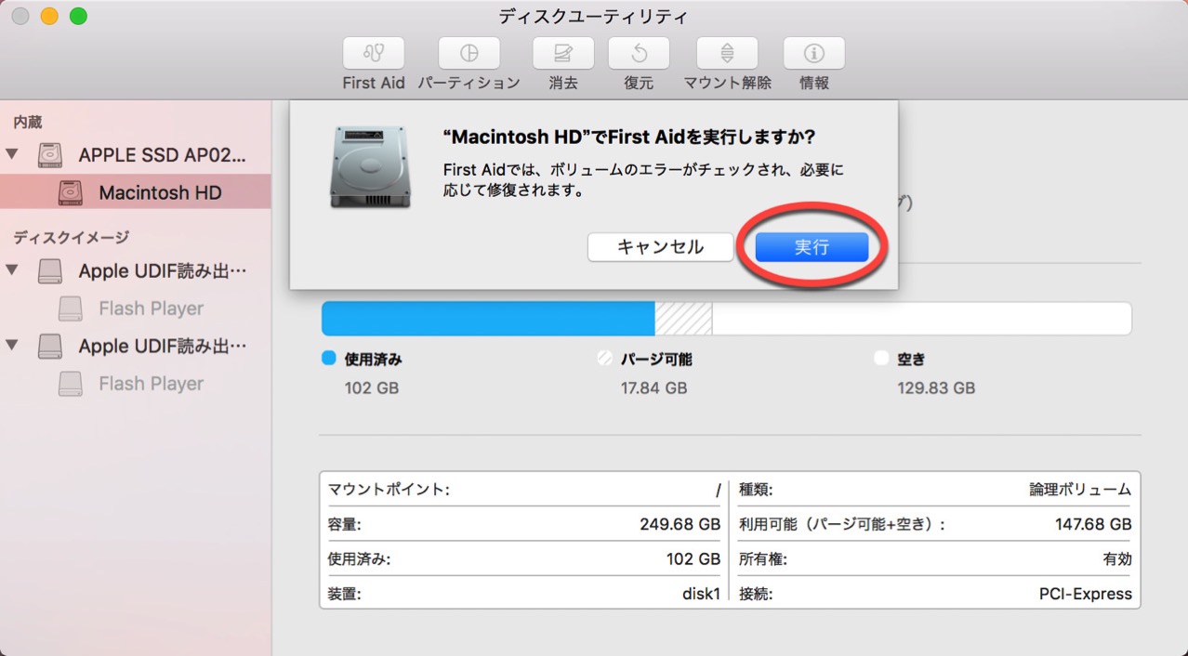Select the second Apple UDIF読み出 entry
Image resolution: width=1188 pixels, height=656 pixels.
click(163, 347)
